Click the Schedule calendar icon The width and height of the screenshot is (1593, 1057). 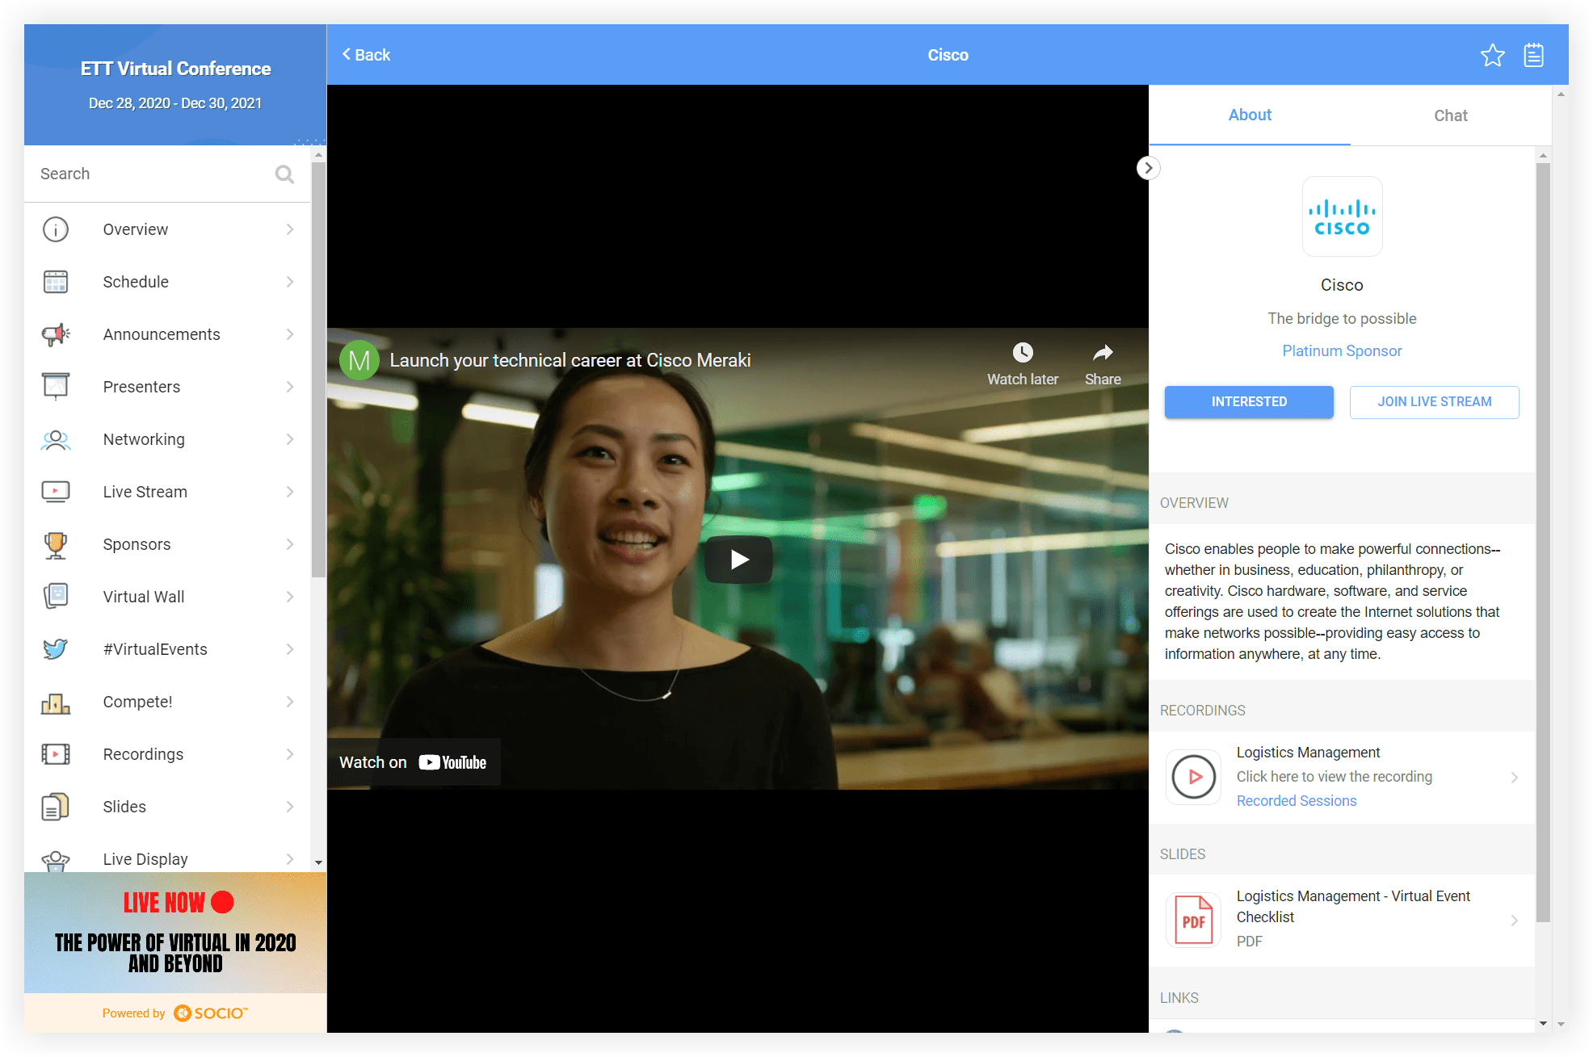[56, 282]
